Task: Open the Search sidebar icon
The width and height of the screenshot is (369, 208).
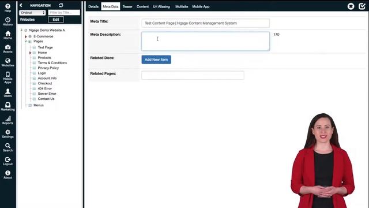Action: (x=7, y=147)
